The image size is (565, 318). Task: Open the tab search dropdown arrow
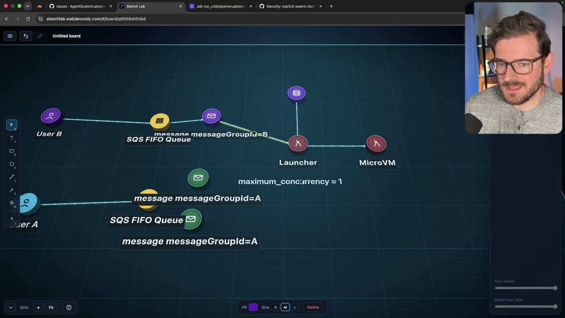coord(28,6)
